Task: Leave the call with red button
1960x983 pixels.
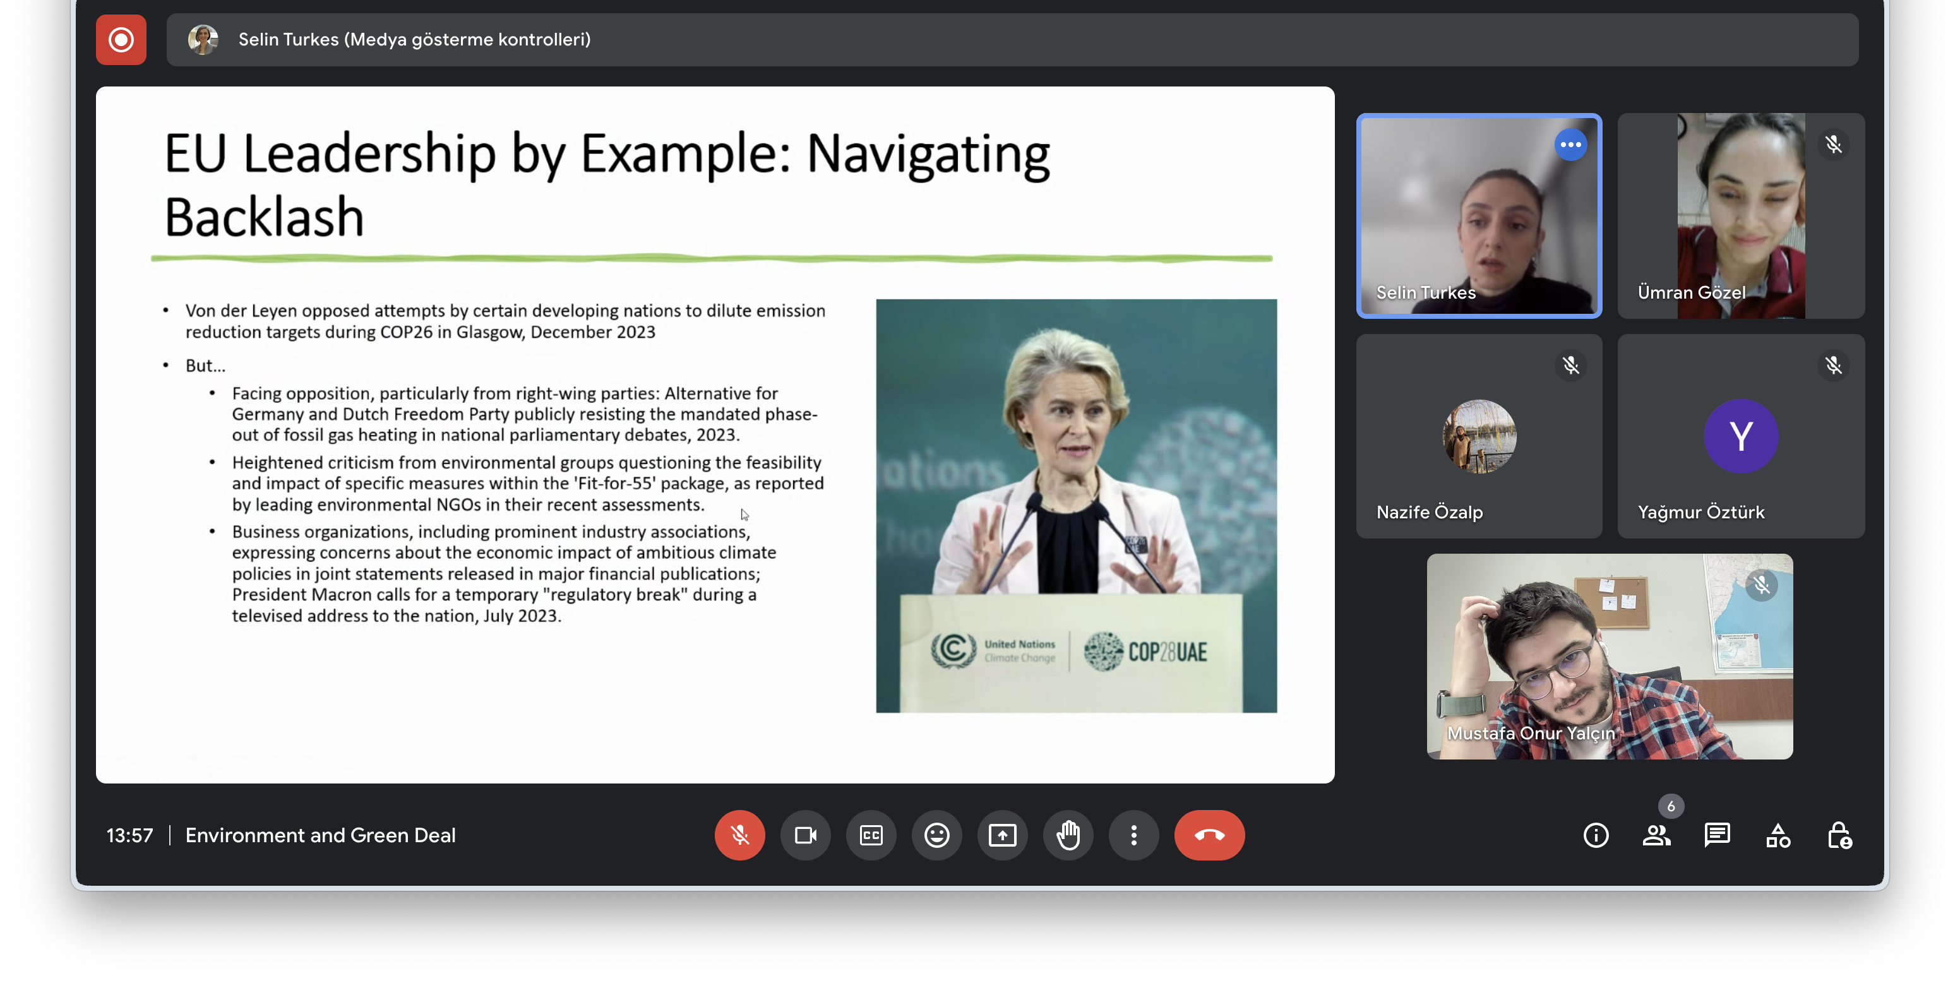Action: 1209,835
